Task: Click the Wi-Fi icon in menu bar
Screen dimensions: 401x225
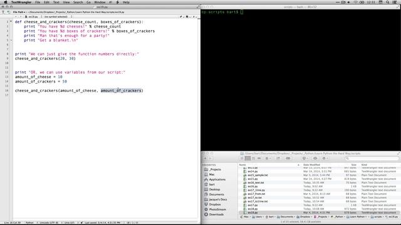Action: (355, 2)
